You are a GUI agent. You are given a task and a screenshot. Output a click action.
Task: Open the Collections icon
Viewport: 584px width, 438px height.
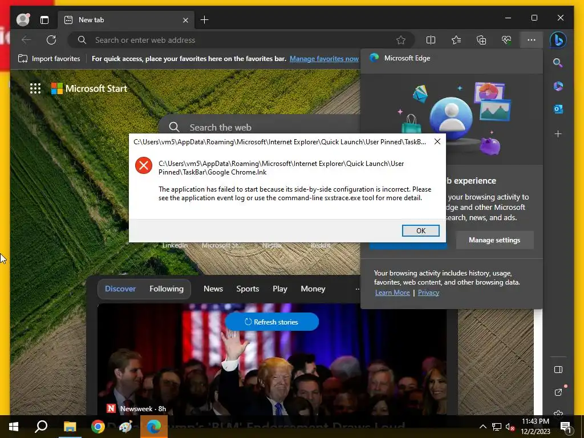(481, 40)
